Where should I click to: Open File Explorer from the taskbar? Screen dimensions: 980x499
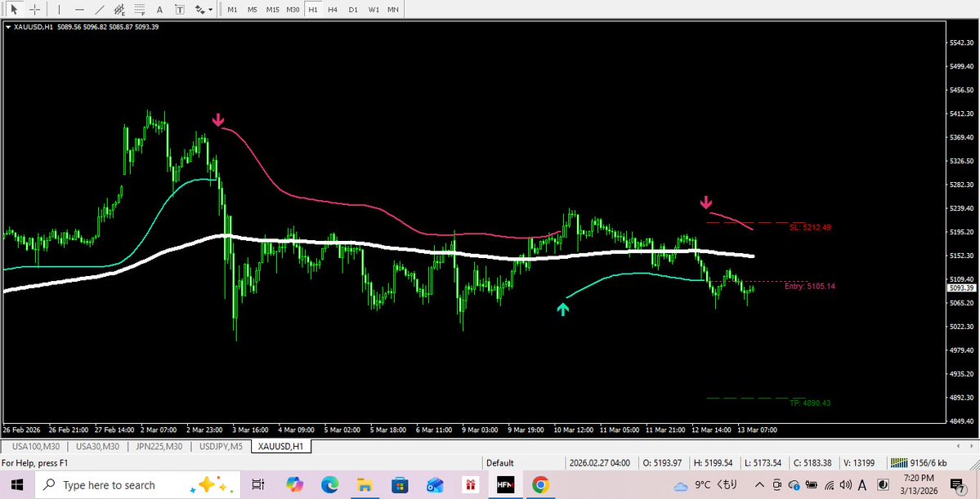pos(365,485)
